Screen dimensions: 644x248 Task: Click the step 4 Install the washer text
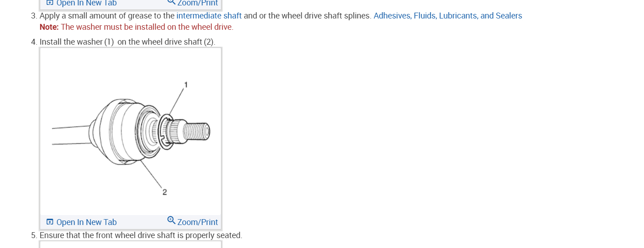[127, 42]
